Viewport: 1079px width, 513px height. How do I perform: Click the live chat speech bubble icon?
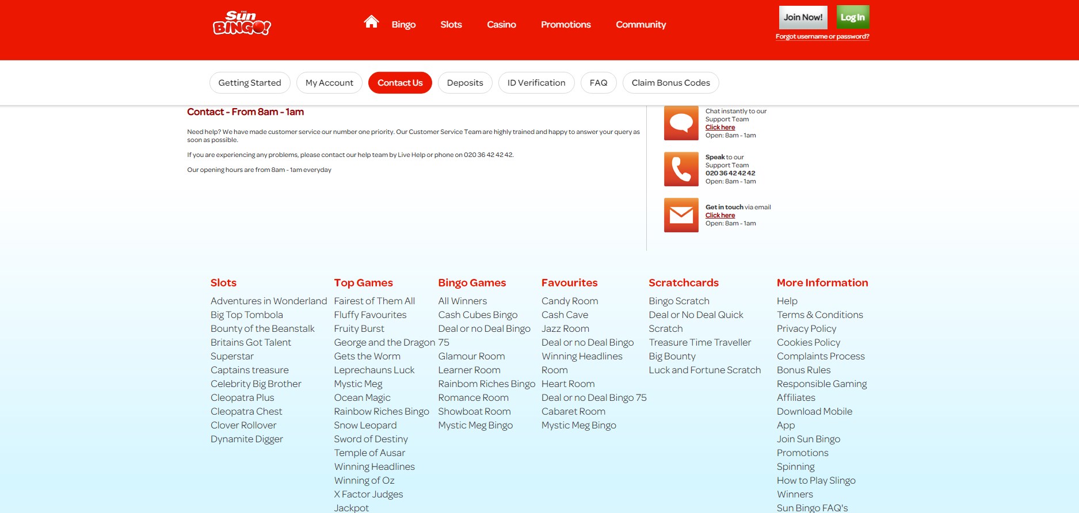tap(681, 123)
